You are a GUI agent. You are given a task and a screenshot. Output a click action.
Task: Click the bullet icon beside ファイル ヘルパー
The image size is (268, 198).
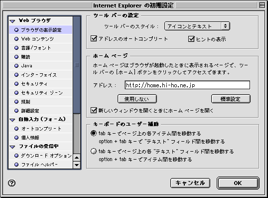16,165
